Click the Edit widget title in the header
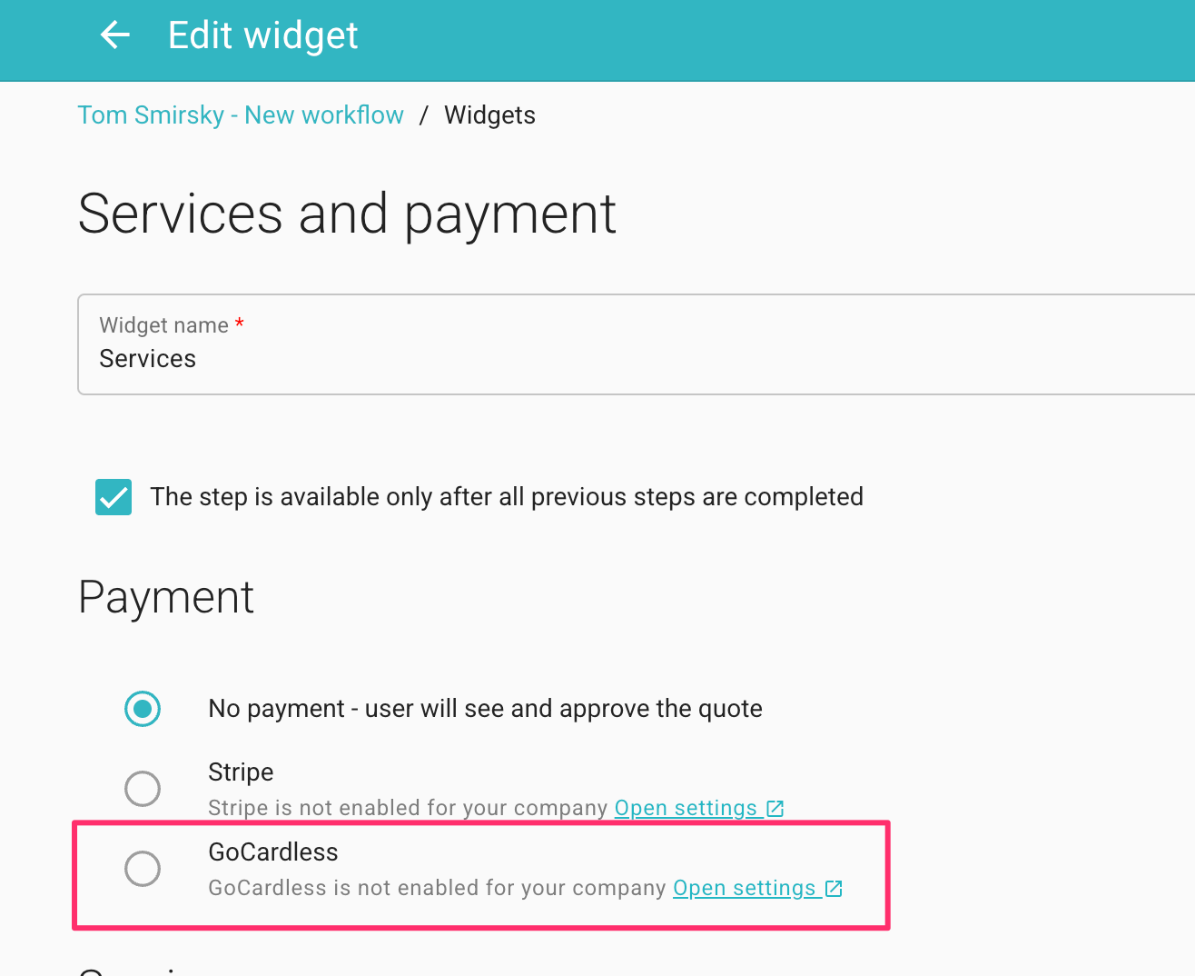The width and height of the screenshot is (1195, 976). 262,35
